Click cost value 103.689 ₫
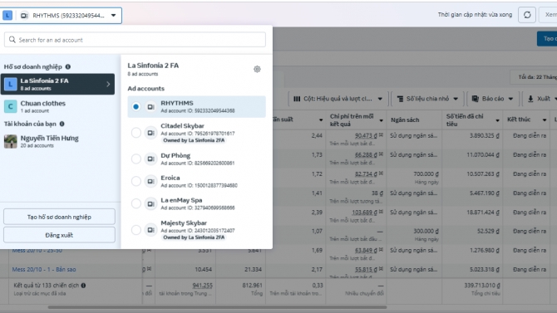Screen dimensions: 557x313 point(365,213)
